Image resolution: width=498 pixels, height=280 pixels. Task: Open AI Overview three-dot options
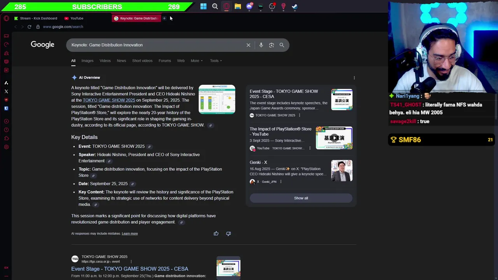354,78
